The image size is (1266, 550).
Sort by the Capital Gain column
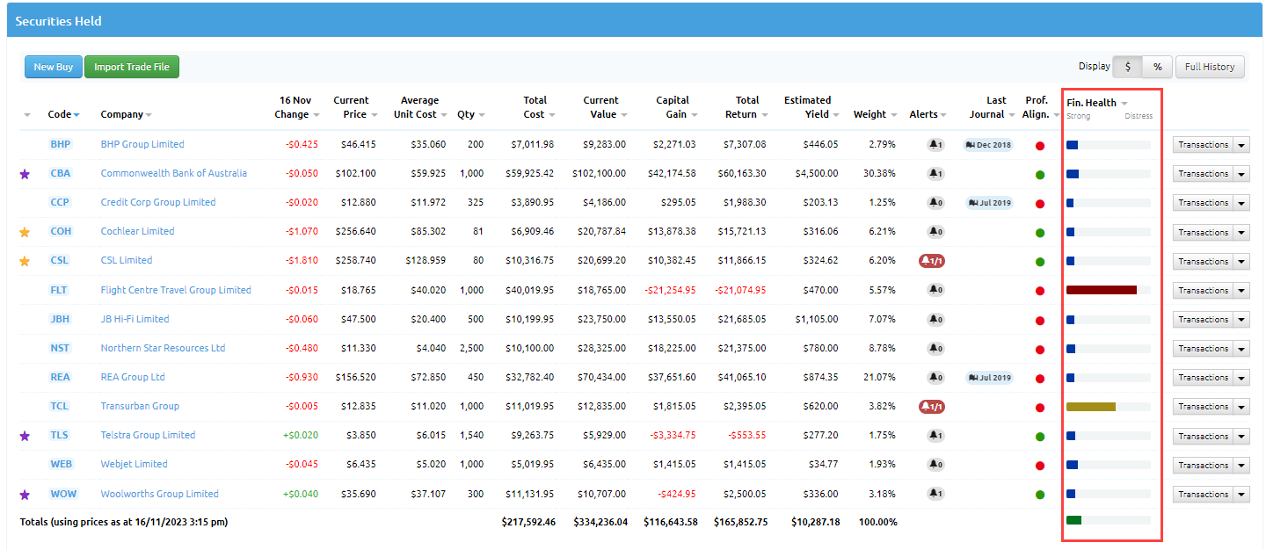676,107
